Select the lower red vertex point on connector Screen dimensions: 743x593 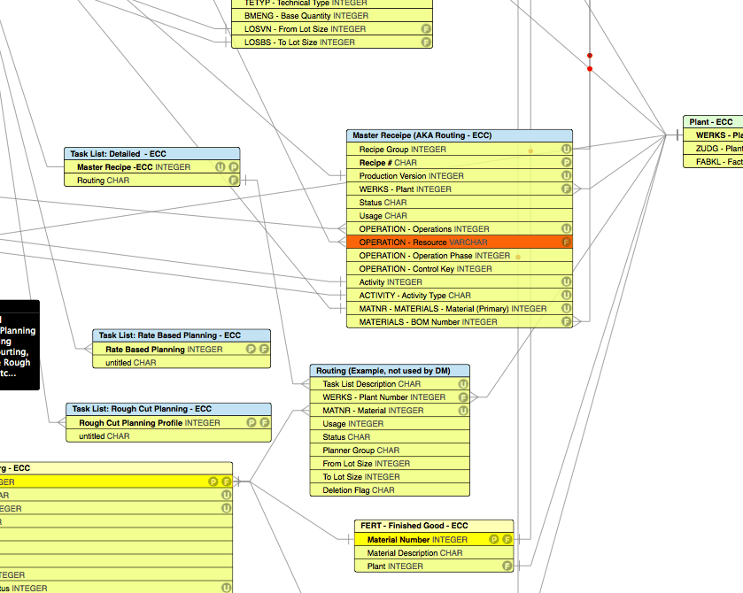(x=590, y=69)
